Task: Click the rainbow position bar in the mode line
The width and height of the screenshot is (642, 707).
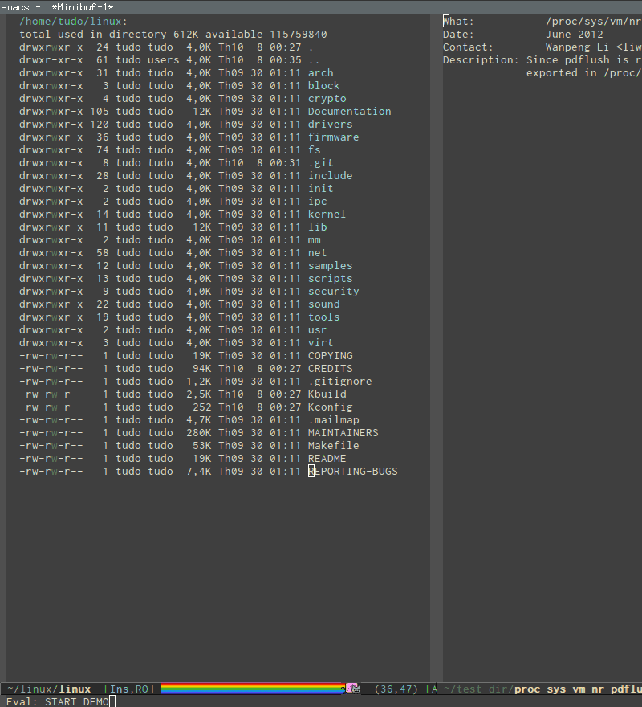Action: click(253, 689)
